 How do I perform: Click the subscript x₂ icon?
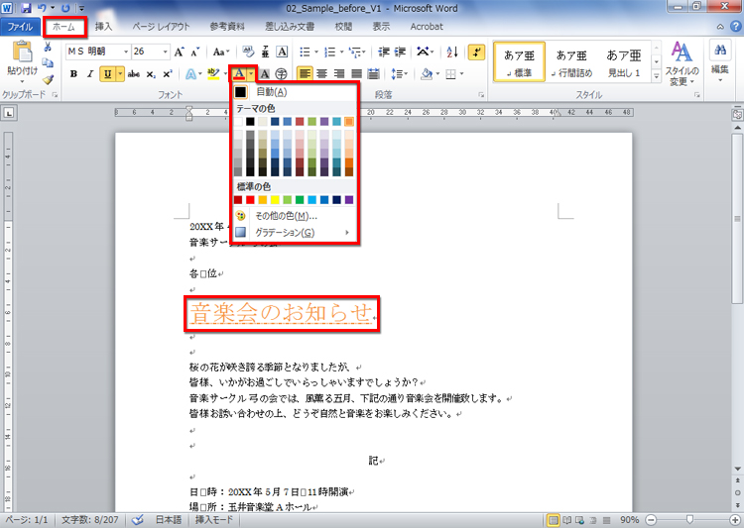coord(151,74)
